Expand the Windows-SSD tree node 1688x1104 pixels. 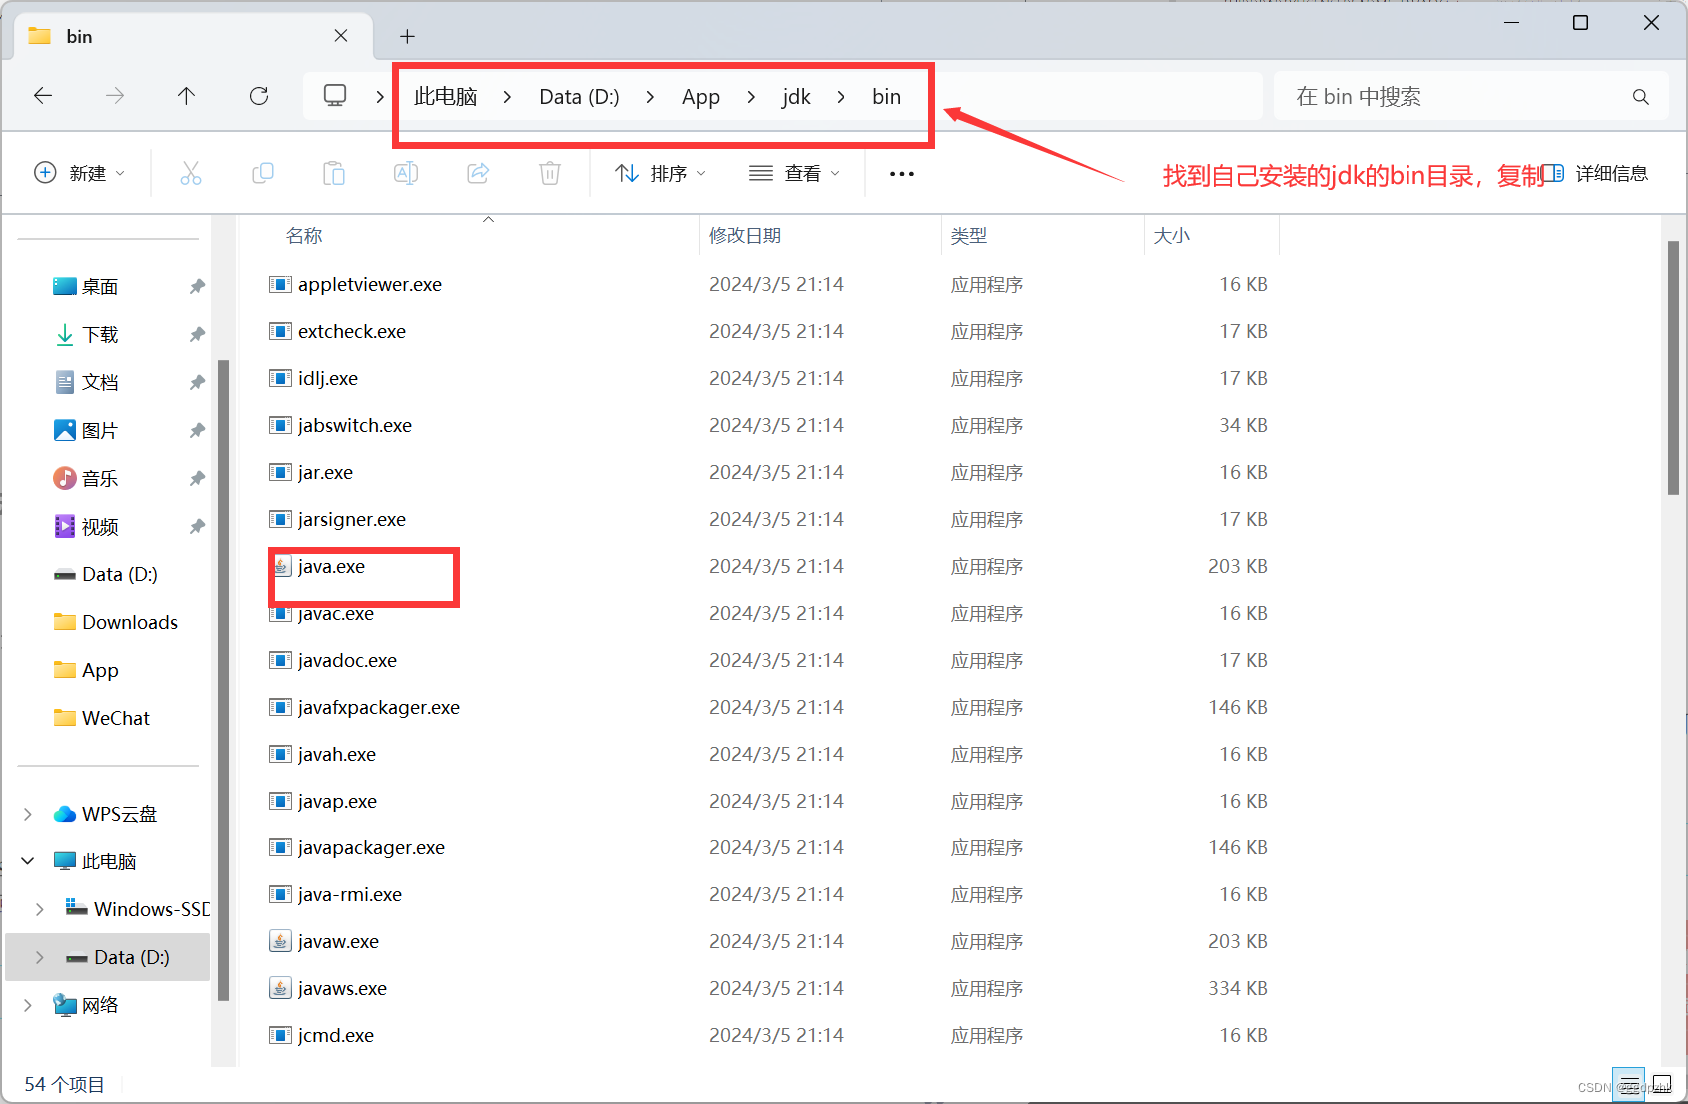(40, 909)
